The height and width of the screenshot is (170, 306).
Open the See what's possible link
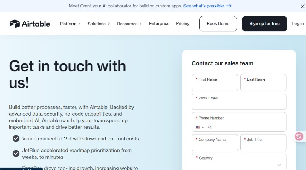coord(207,6)
